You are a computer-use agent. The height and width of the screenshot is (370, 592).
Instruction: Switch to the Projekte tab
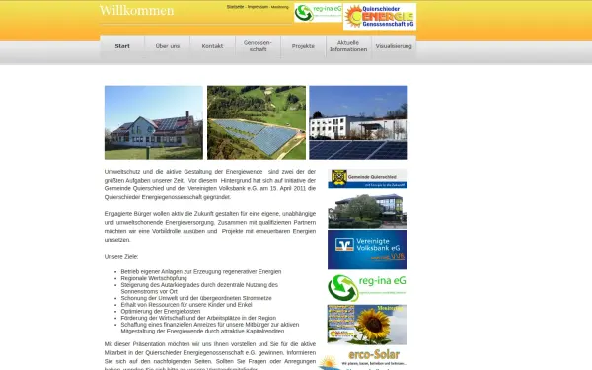(303, 46)
